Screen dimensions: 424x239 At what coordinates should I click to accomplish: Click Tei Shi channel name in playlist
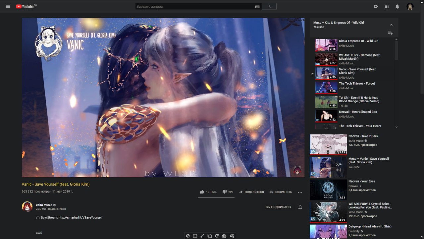(x=343, y=106)
